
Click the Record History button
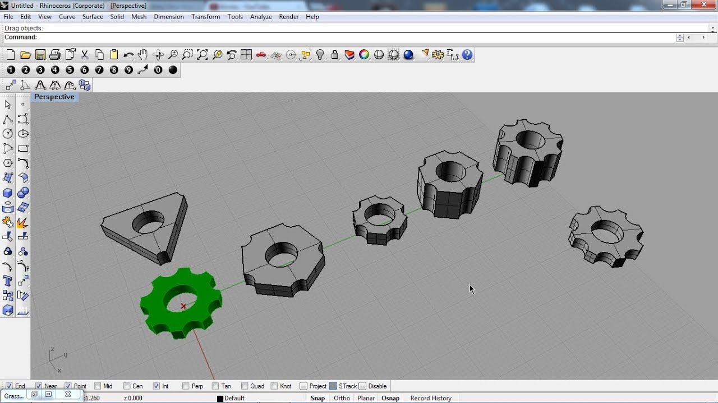431,399
